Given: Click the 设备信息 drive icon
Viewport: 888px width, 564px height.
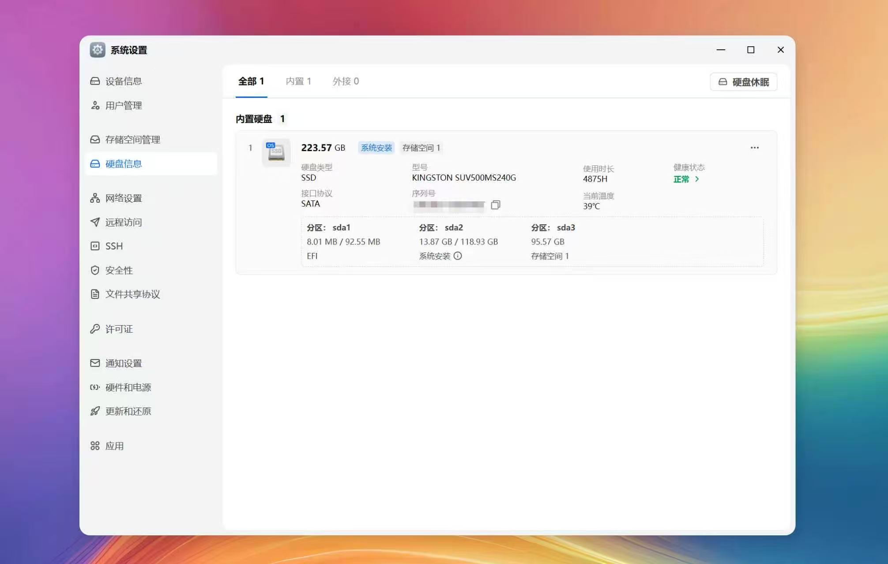Looking at the screenshot, I should (x=95, y=81).
